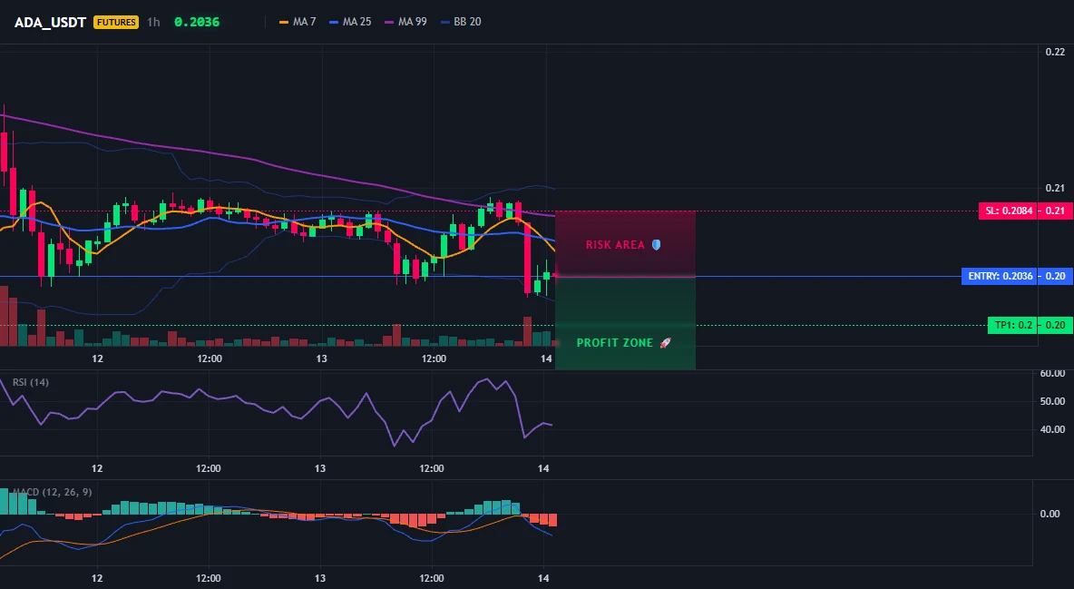Click the red 0.21 price axis tag
Image resolution: width=1074 pixels, height=589 pixels.
[1056, 211]
